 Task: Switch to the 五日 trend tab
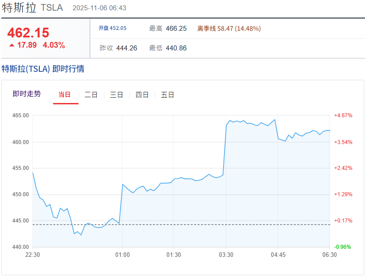[x=167, y=95]
